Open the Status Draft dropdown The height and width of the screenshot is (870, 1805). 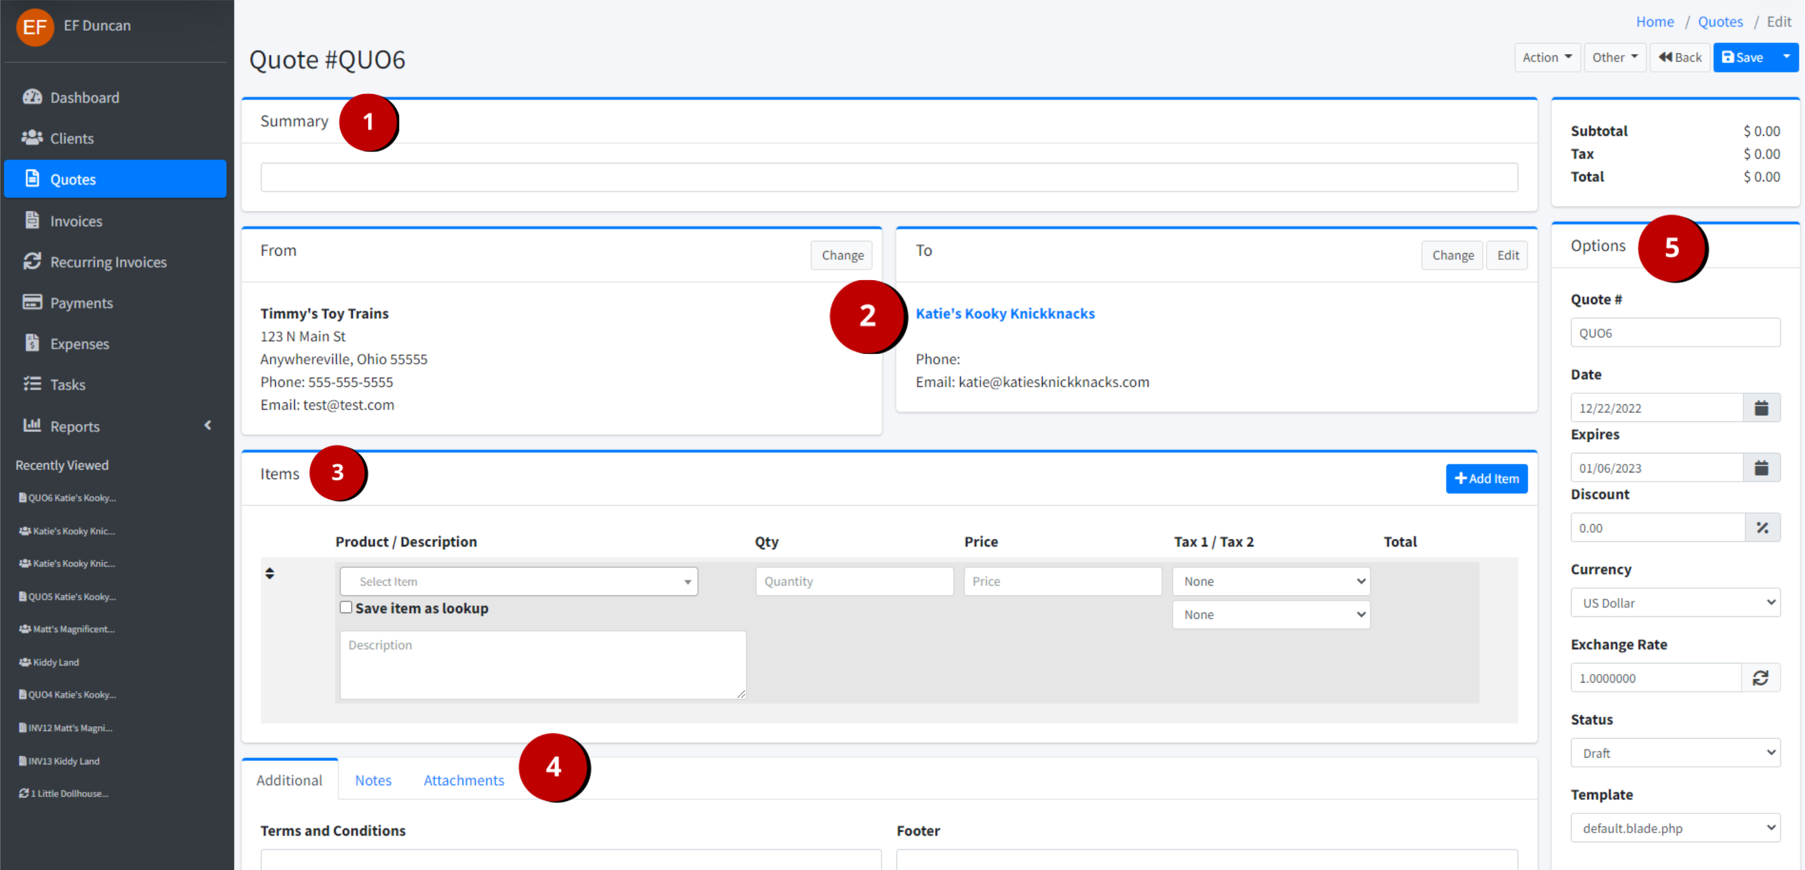point(1675,753)
